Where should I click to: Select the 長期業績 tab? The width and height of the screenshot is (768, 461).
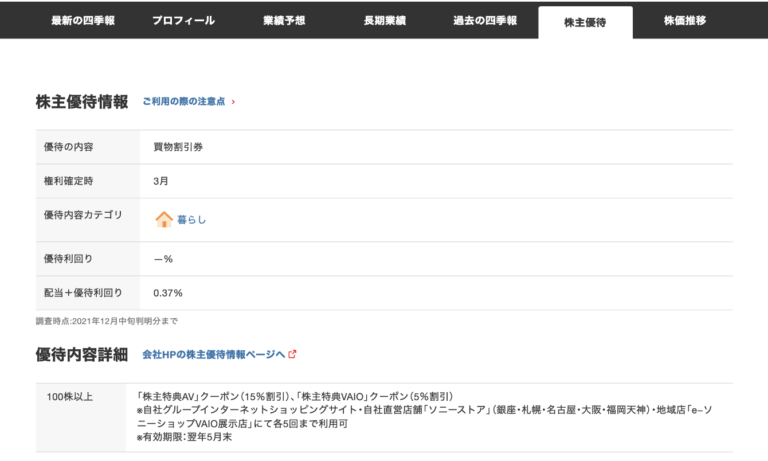(x=385, y=21)
